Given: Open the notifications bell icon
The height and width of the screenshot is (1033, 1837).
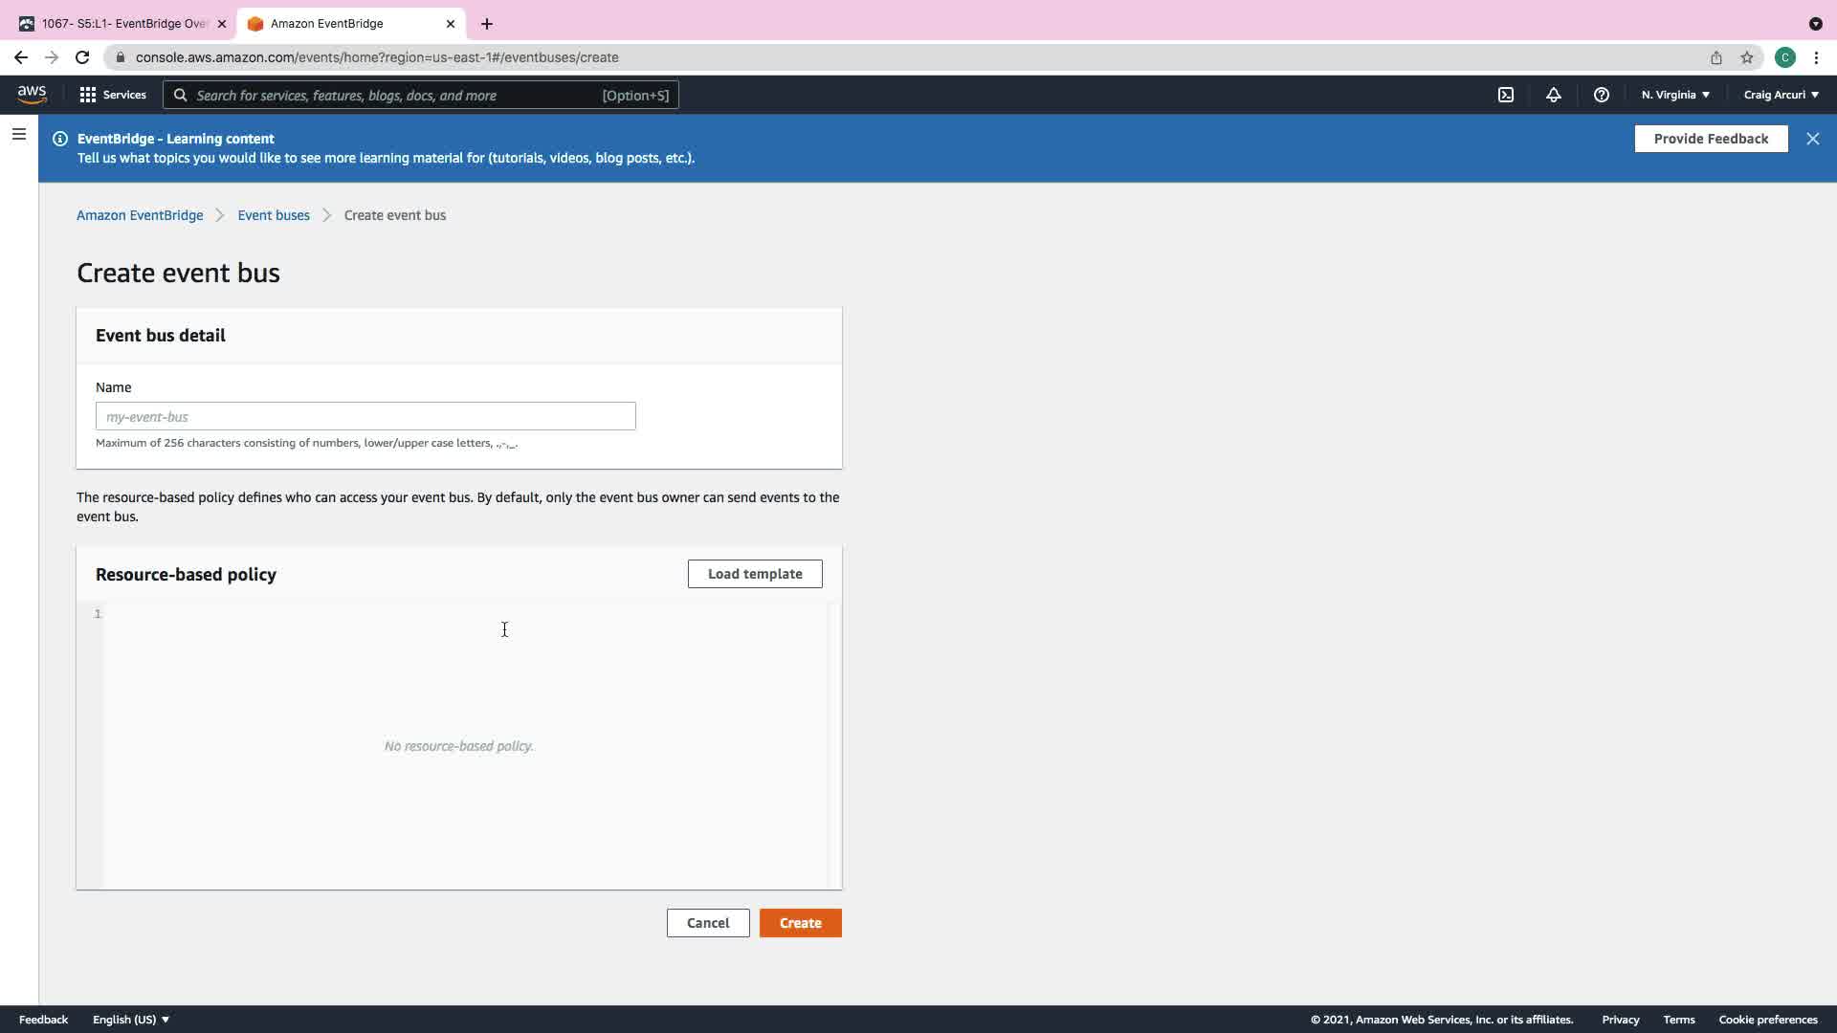Looking at the screenshot, I should [x=1554, y=95].
